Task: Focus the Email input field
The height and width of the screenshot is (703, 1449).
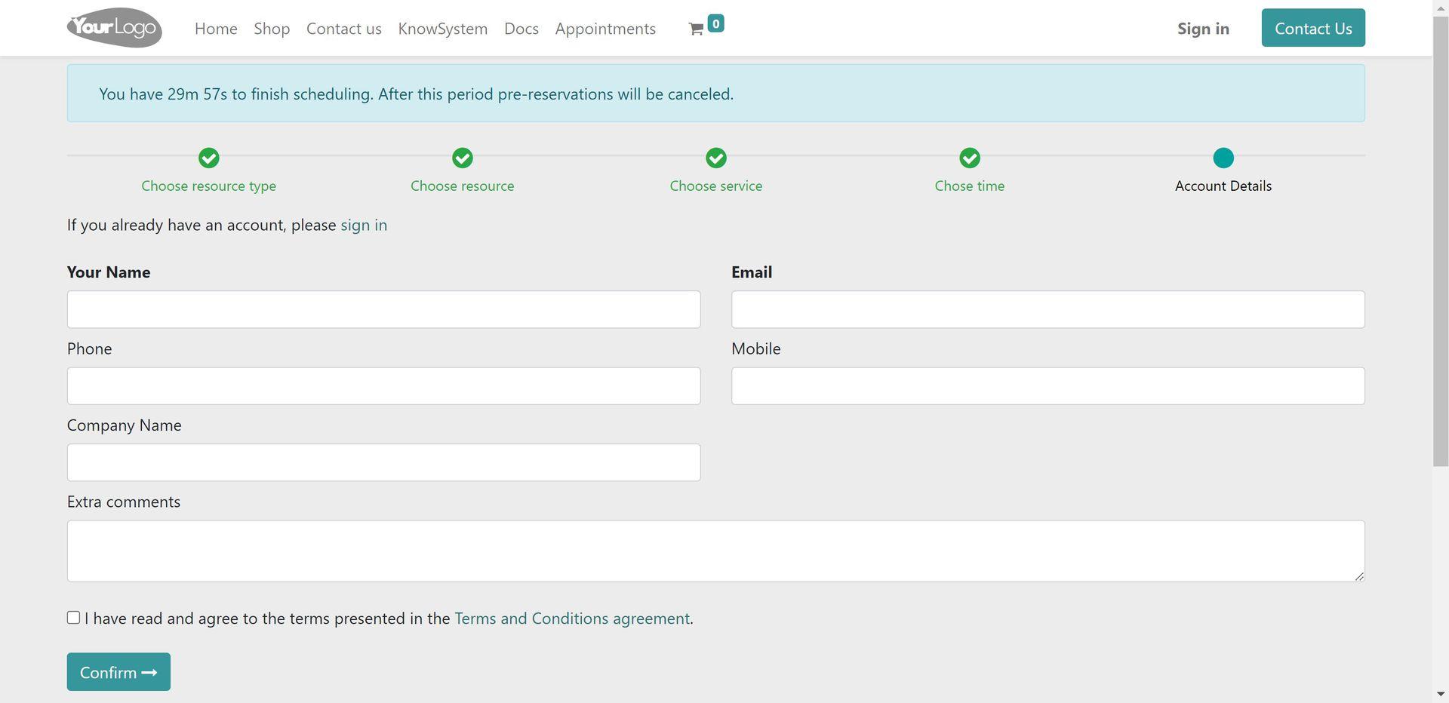Action: [x=1048, y=309]
